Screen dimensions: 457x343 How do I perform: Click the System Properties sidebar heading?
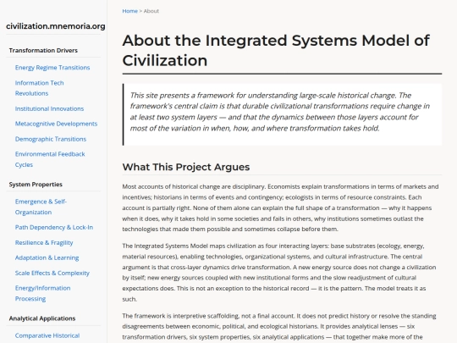(36, 185)
